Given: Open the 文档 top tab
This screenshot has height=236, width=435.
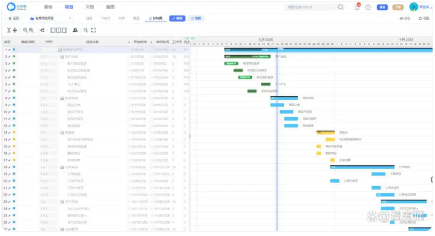Looking at the screenshot, I should (x=89, y=7).
